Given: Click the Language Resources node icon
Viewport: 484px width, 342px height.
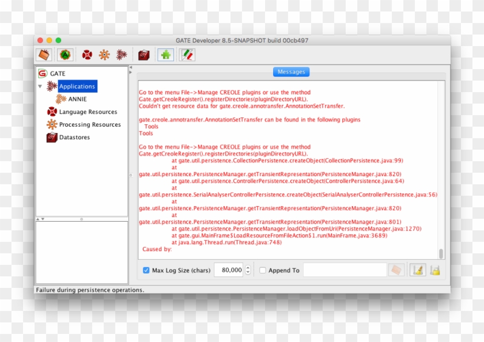Looking at the screenshot, I should coord(52,112).
